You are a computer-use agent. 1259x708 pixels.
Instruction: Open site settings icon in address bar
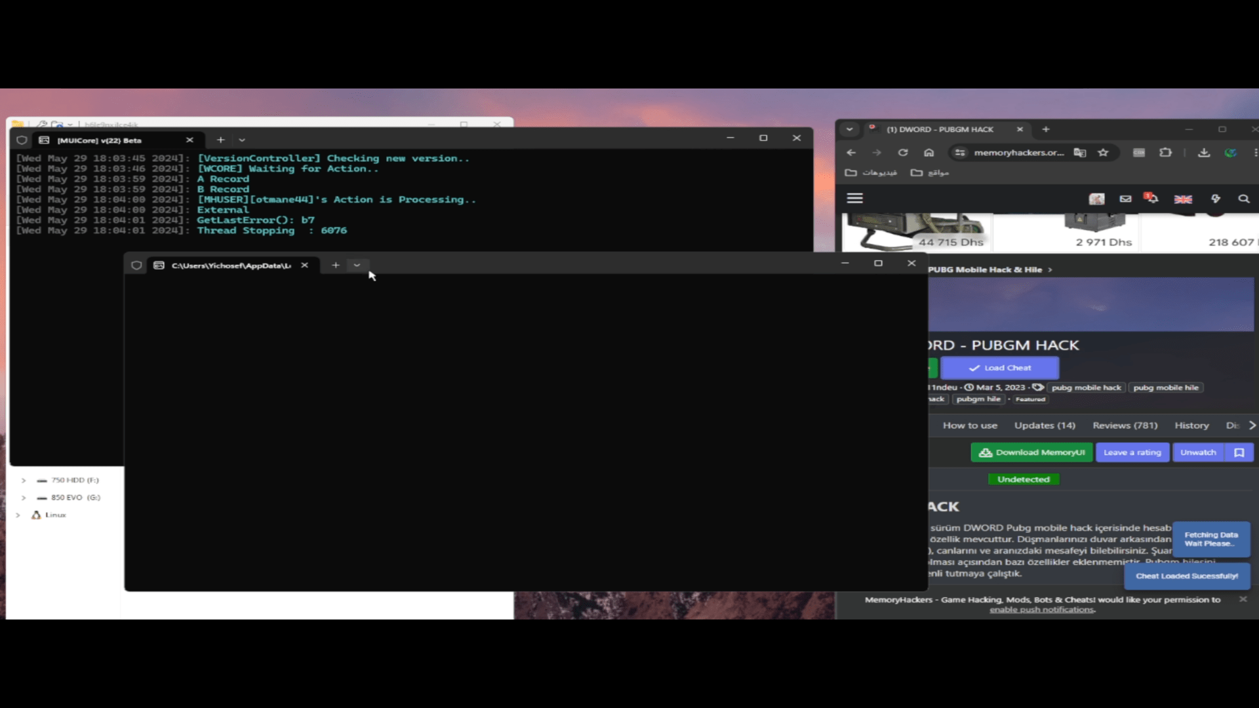[x=960, y=153]
